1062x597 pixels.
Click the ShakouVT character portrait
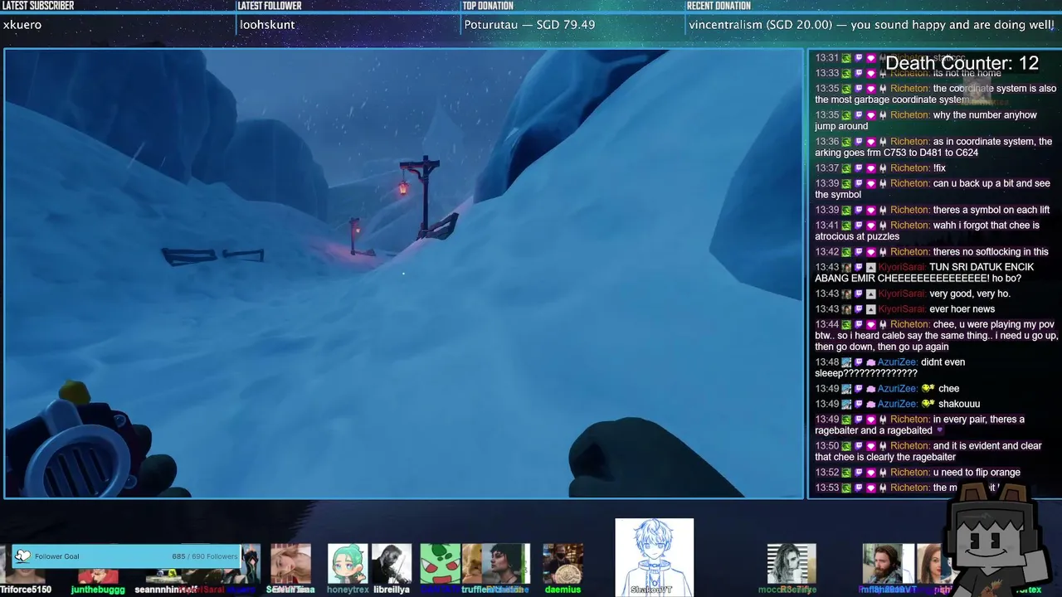(x=654, y=556)
